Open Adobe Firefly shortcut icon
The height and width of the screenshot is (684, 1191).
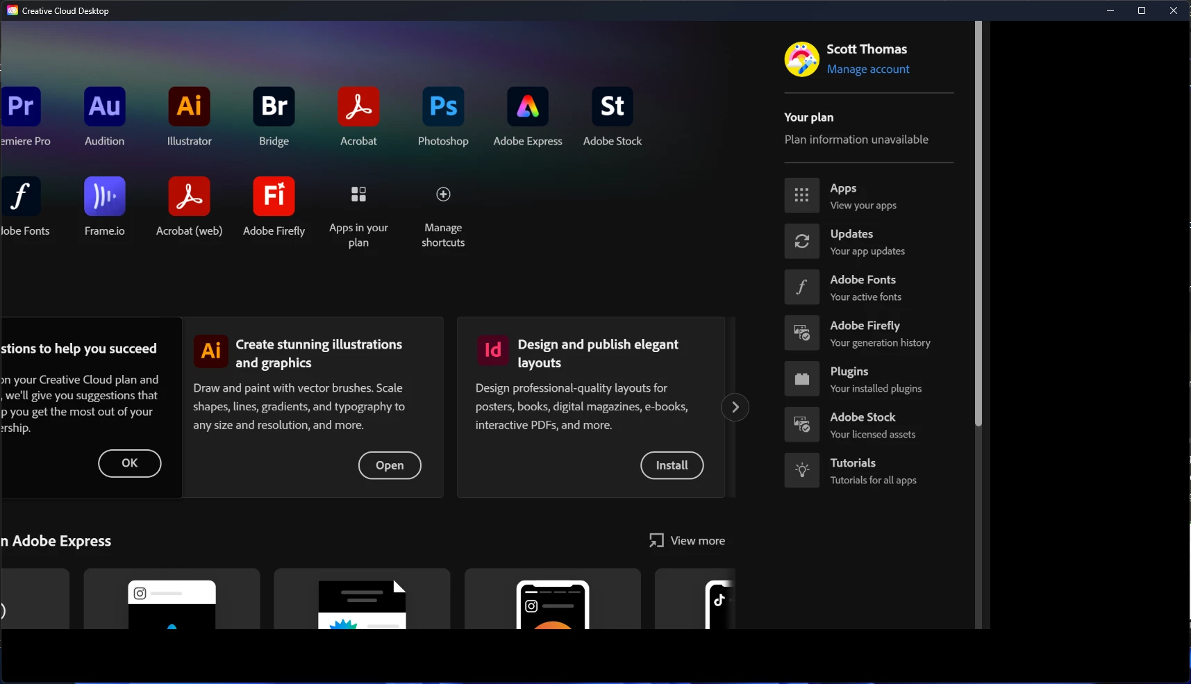(274, 196)
